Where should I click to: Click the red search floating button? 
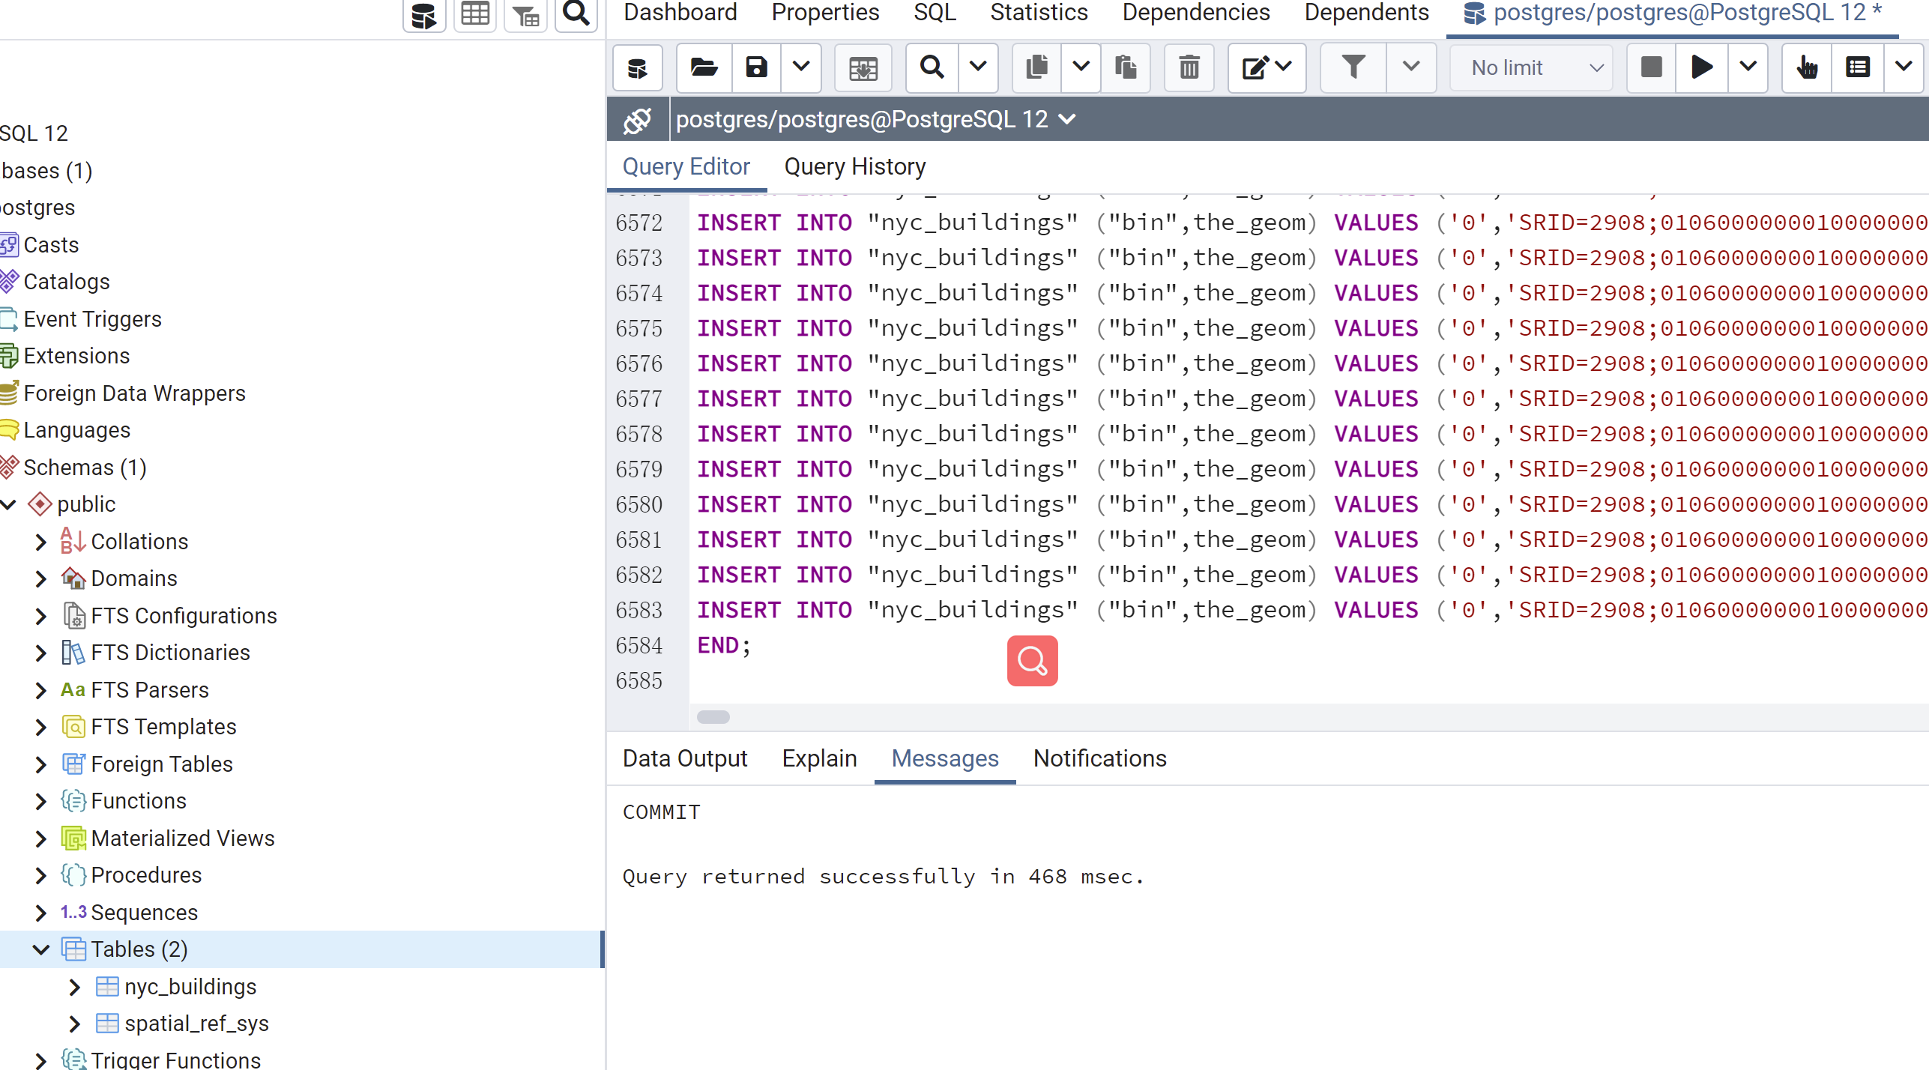point(1032,661)
